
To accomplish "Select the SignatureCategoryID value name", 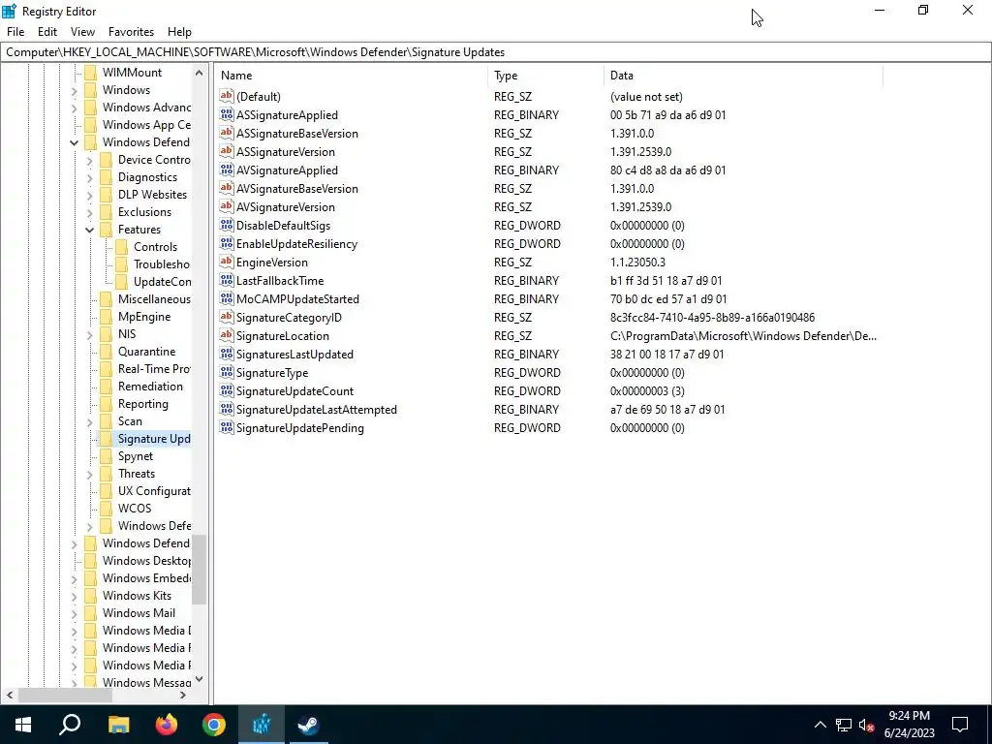I will (289, 318).
